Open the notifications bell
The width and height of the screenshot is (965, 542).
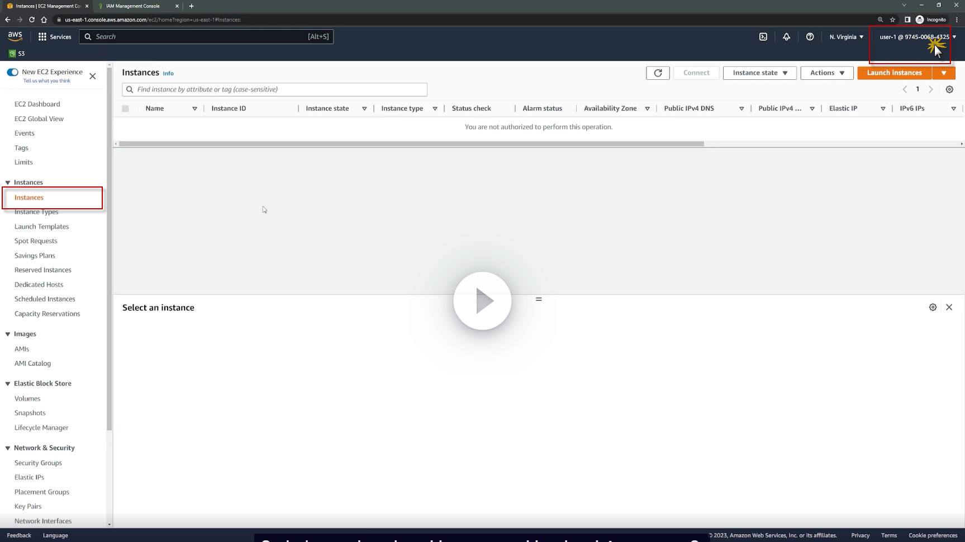(786, 37)
